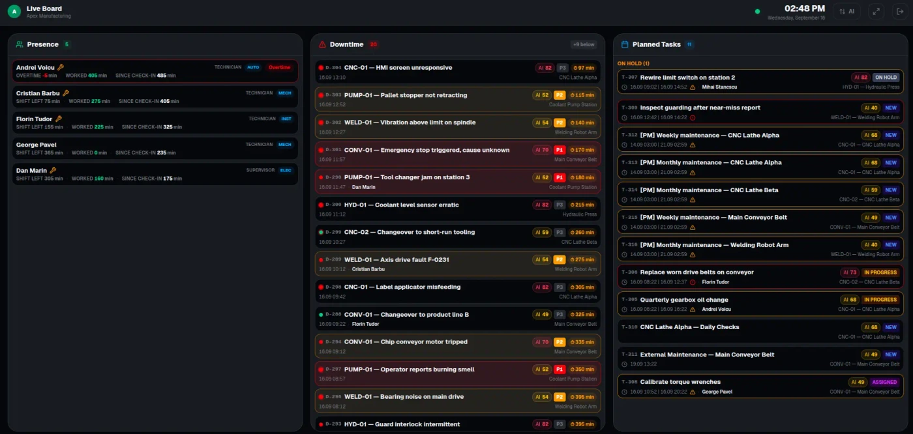The image size is (913, 434).
Task: Open downtime 'CONV-01 — Chip conveyor motor tripped'
Action: 458,345
